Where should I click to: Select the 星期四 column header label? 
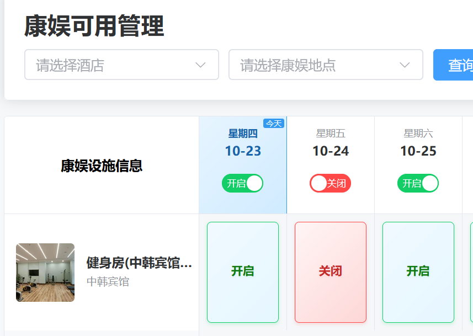point(243,134)
